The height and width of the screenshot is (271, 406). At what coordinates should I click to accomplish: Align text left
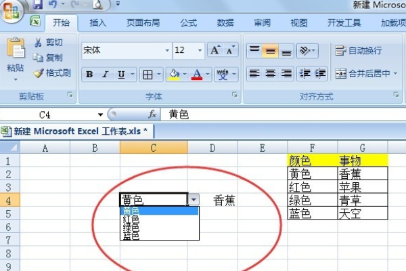254,74
